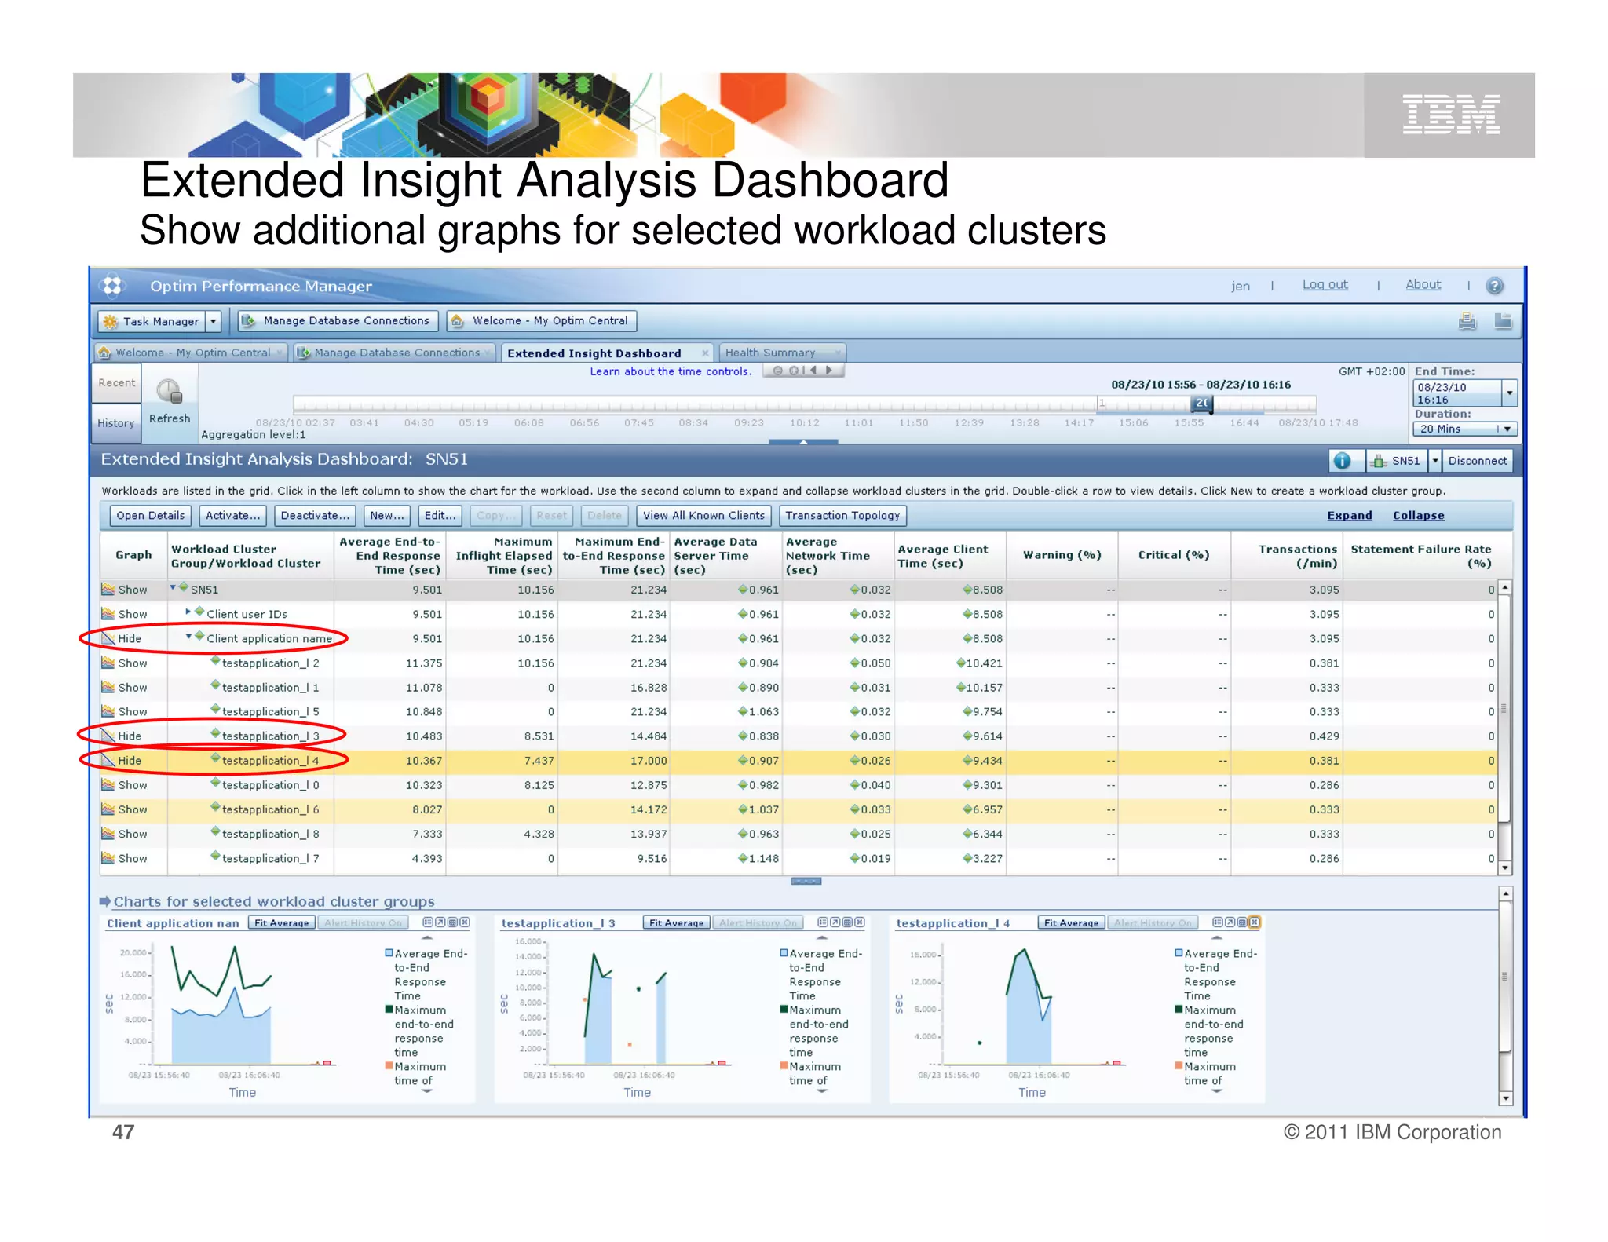Click the print icon in toolbar
This screenshot has height=1242, width=1608.
coord(1467,321)
